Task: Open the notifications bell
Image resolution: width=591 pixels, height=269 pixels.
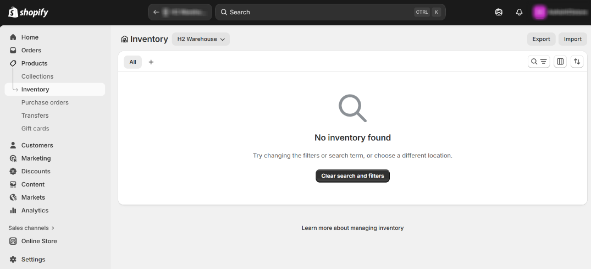Action: pos(519,12)
